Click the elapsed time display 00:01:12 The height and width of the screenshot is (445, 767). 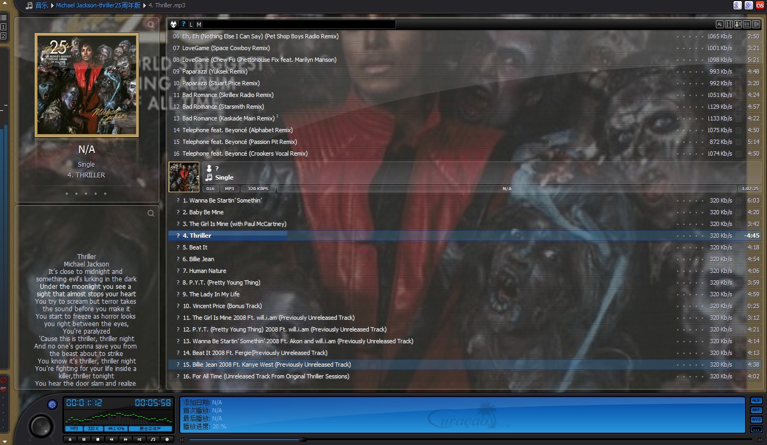coord(84,403)
